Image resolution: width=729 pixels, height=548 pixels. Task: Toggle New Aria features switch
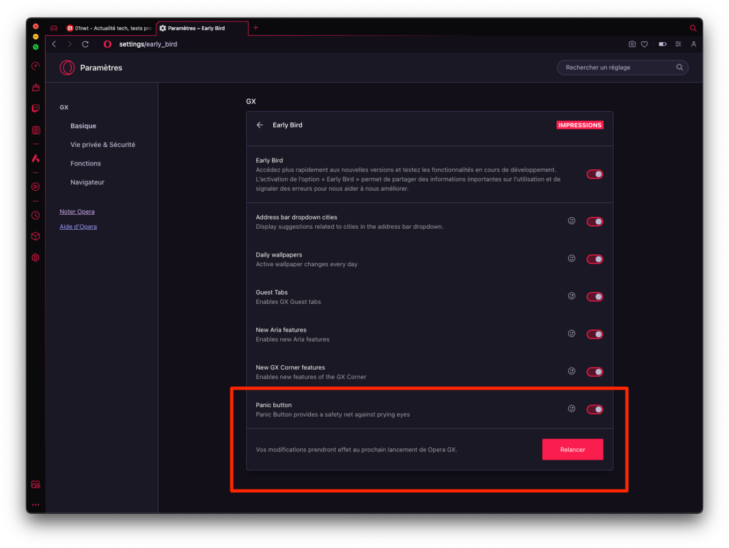click(594, 334)
